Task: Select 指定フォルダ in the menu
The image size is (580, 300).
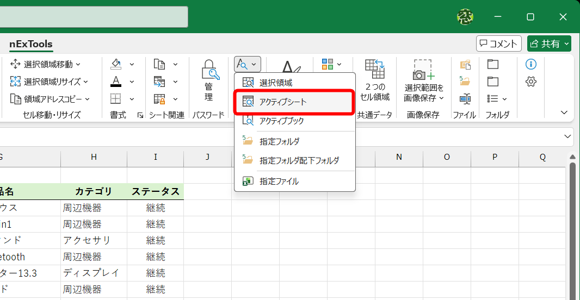Action: (295, 141)
